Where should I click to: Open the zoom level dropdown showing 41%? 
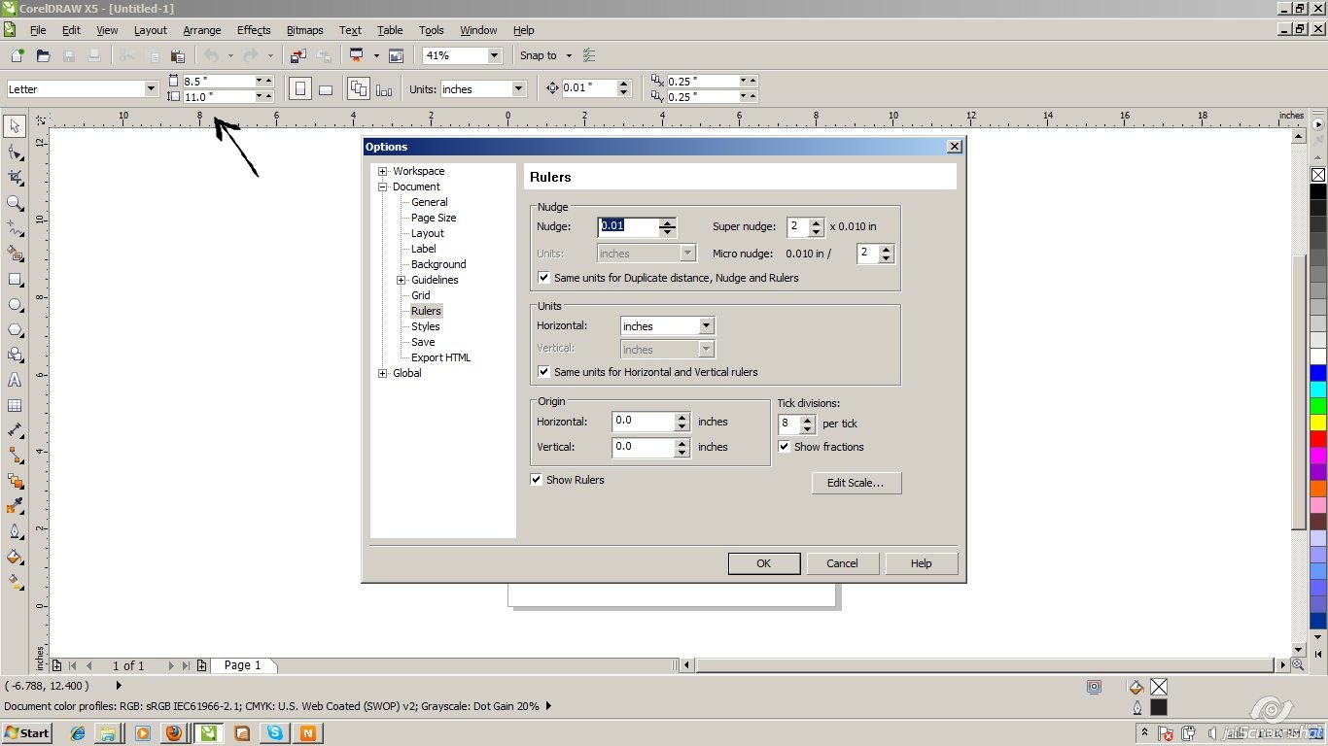tap(495, 55)
